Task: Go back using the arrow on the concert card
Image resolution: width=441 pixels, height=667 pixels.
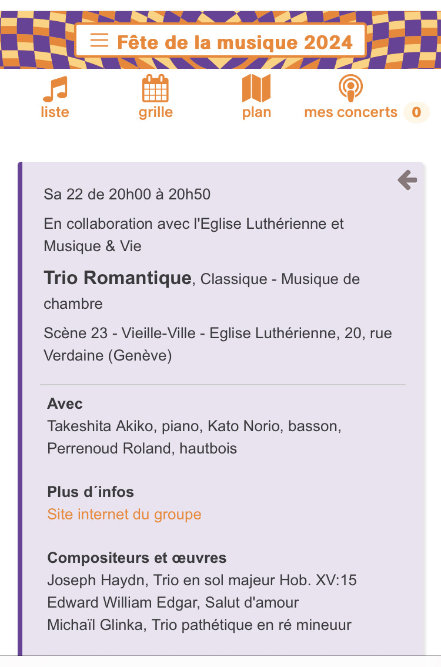Action: (x=407, y=180)
